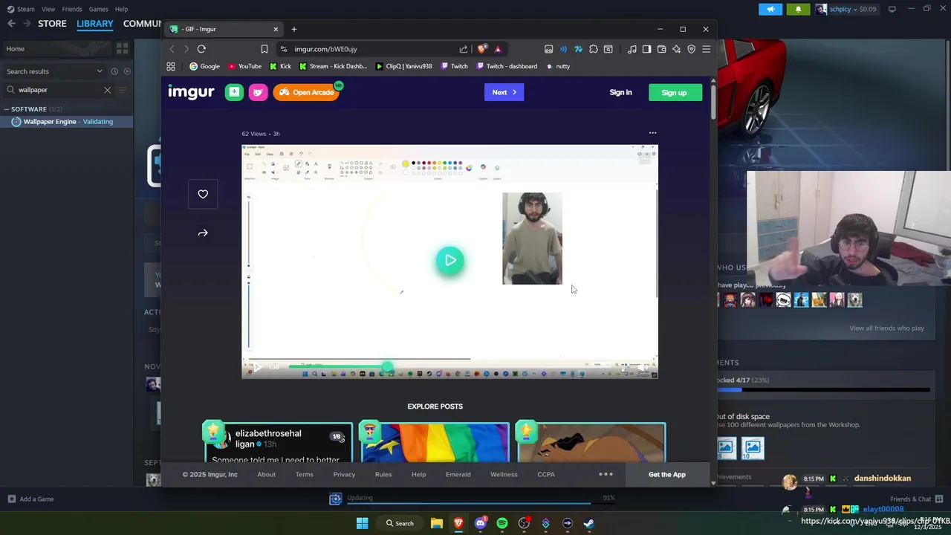Open Steam notifications bell icon
The height and width of the screenshot is (535, 951).
pos(798,9)
